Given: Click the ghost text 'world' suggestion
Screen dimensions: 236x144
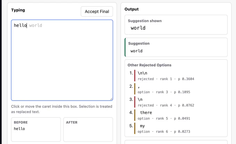Looking at the screenshot, I should [x=36, y=25].
